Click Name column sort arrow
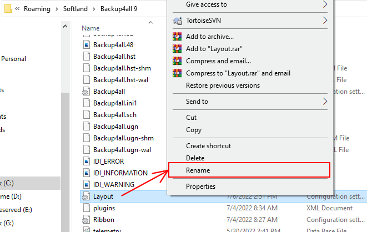This screenshot has height=232, width=367. (150, 22)
